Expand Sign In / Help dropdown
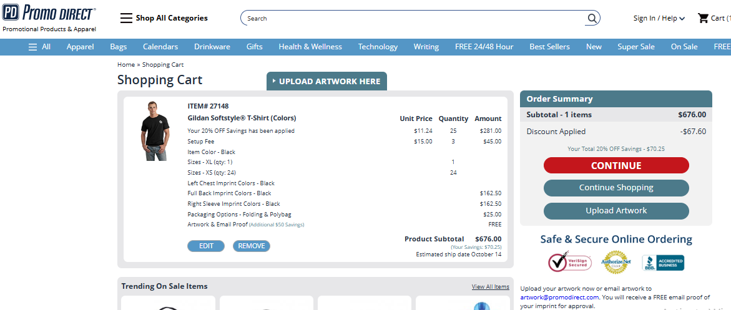Viewport: 731px width, 310px height. pyautogui.click(x=659, y=18)
